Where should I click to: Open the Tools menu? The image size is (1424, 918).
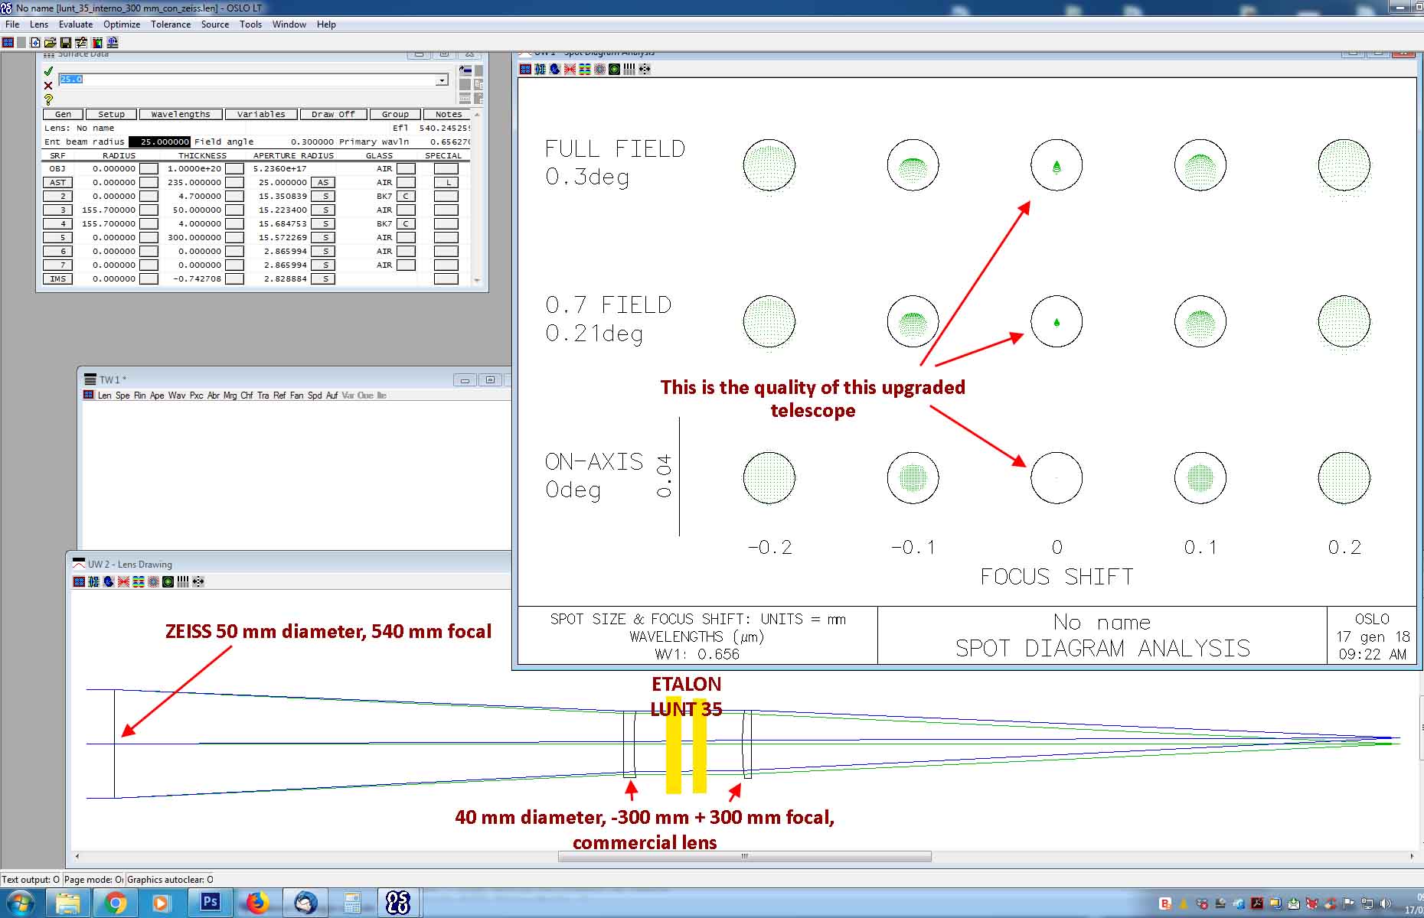pyautogui.click(x=250, y=24)
